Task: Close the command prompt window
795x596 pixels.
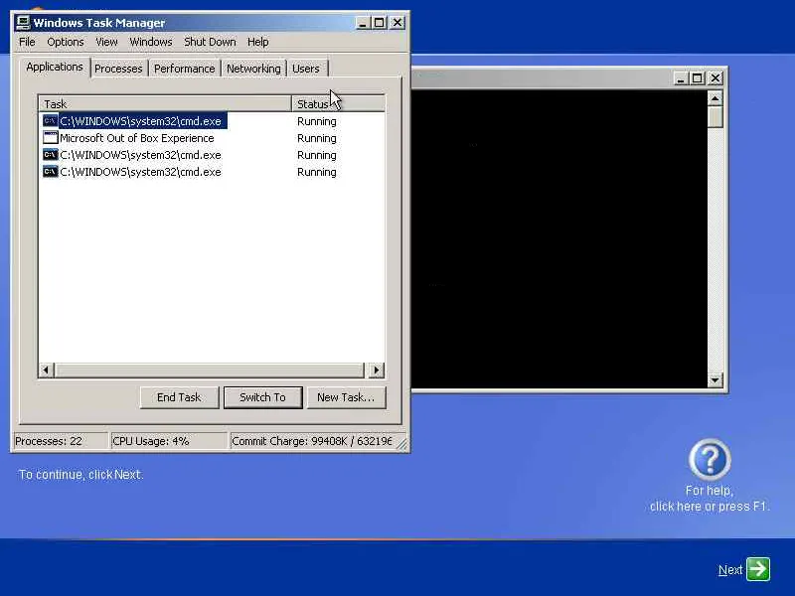Action: point(715,78)
